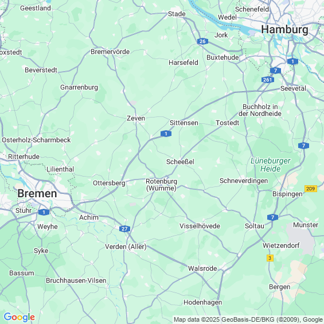
Task: Click the Buchholz in der Nordheide label
Action: (x=260, y=110)
